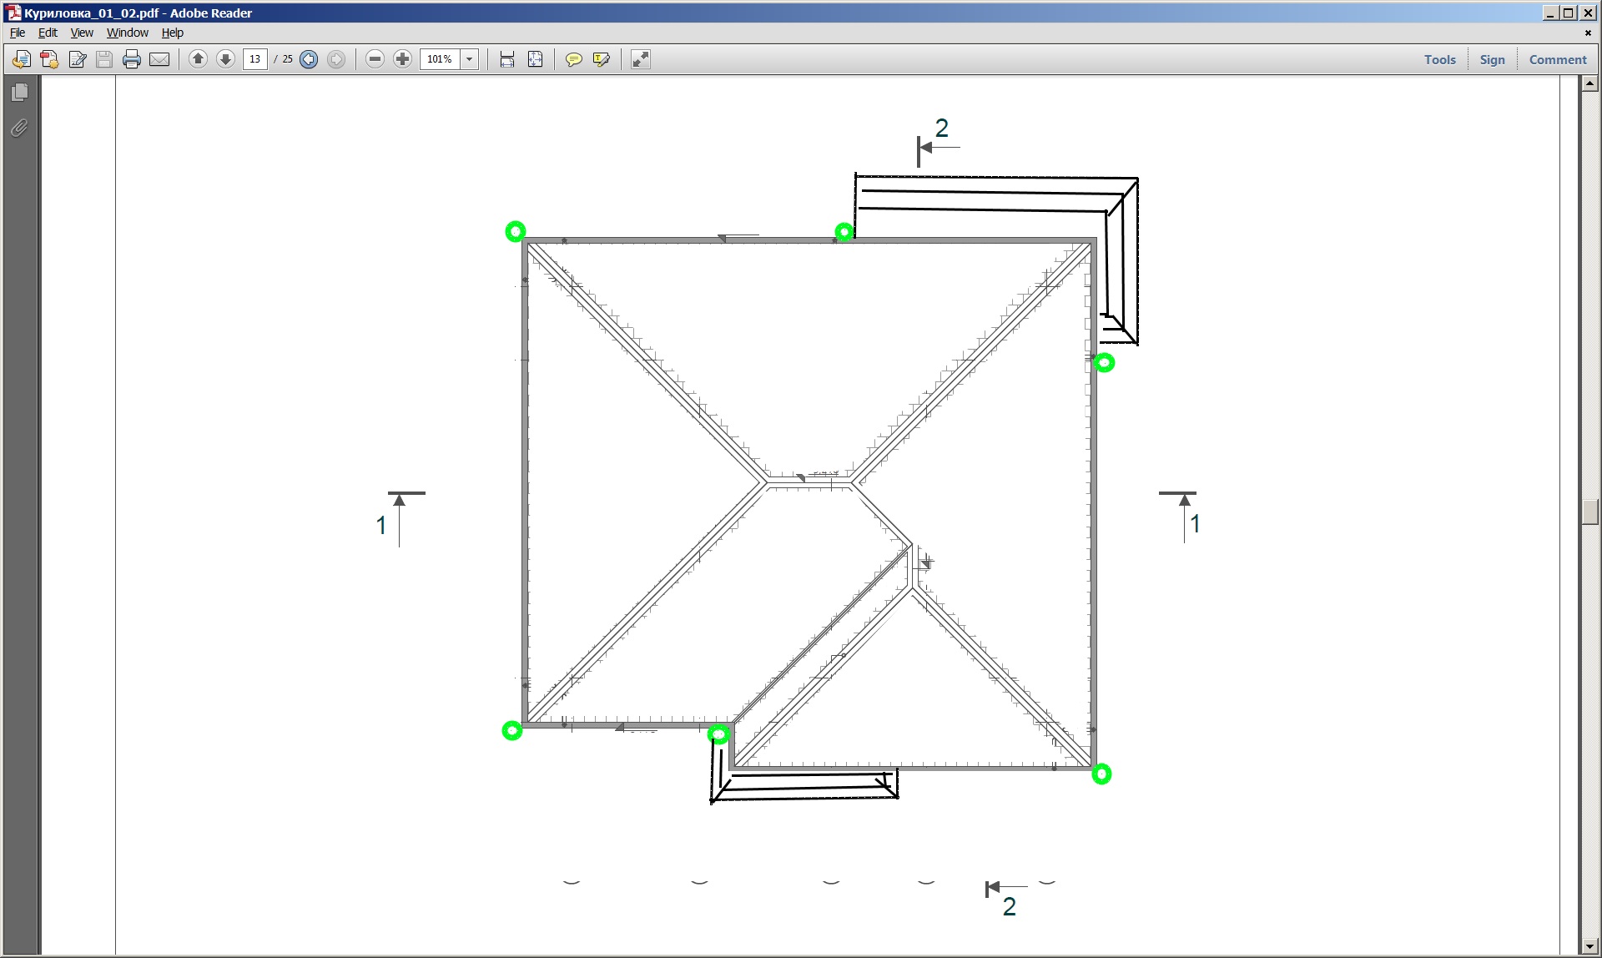Go to next page arrow
The image size is (1602, 958).
pos(225,59)
